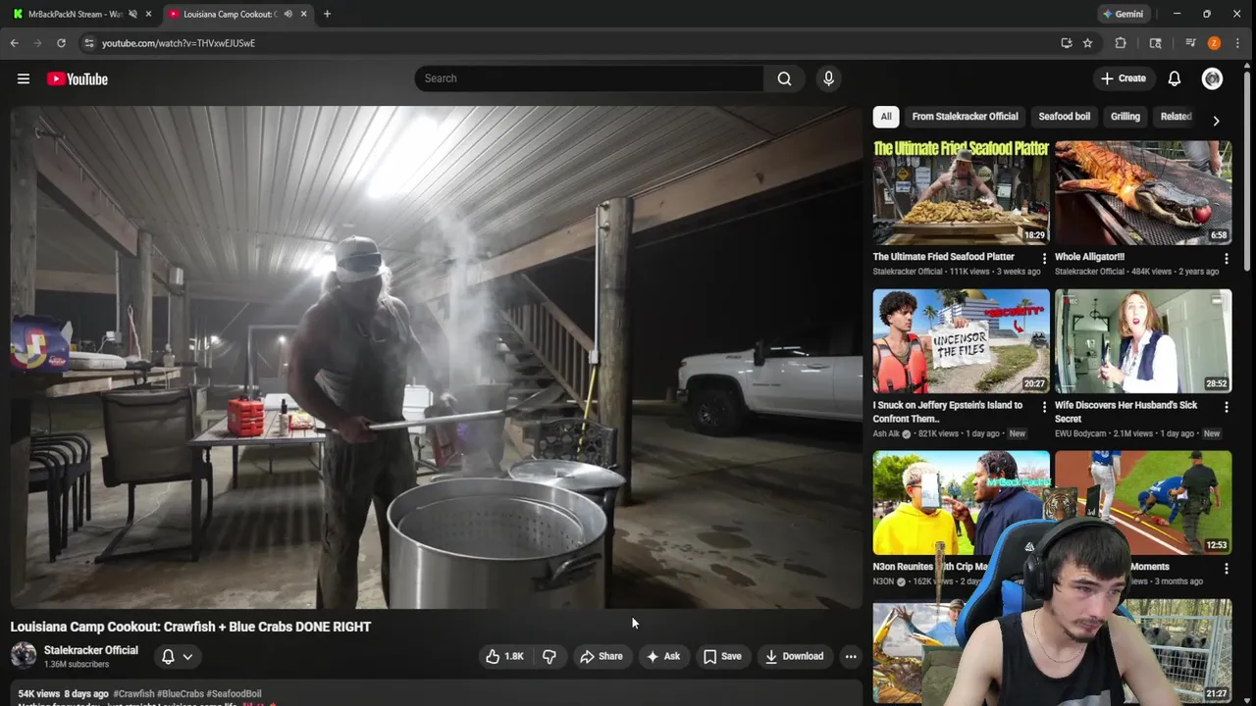This screenshot has width=1256, height=706.
Task: Select the Grilling filter chip
Action: click(x=1125, y=117)
